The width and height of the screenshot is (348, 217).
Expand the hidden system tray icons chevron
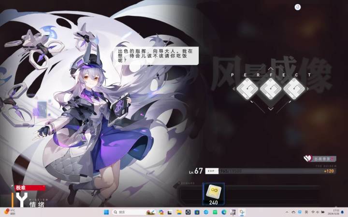coord(287,212)
